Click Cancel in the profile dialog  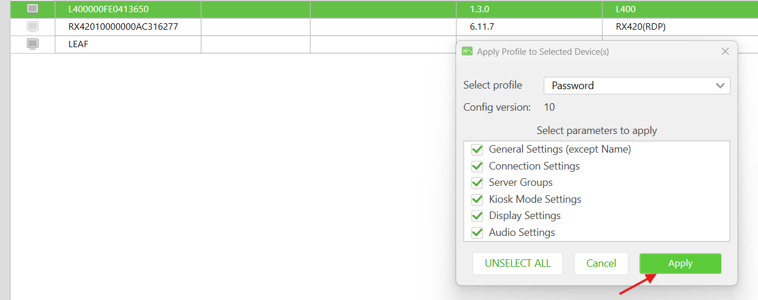[601, 263]
